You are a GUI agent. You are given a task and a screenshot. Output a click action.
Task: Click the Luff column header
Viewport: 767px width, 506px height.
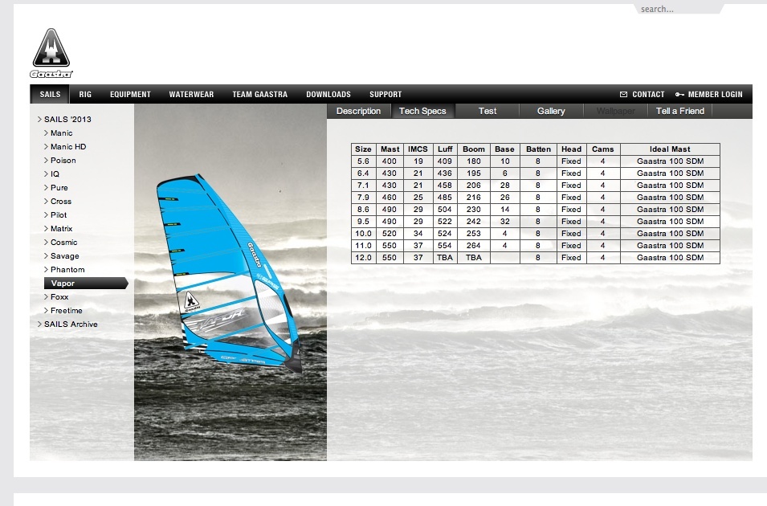(x=445, y=149)
